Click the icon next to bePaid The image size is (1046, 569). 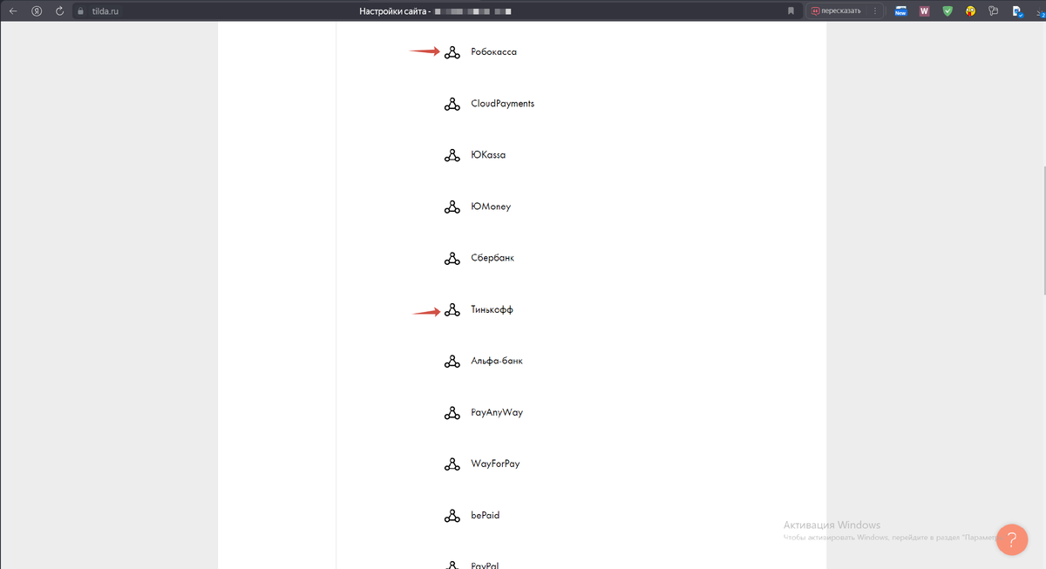(x=452, y=515)
